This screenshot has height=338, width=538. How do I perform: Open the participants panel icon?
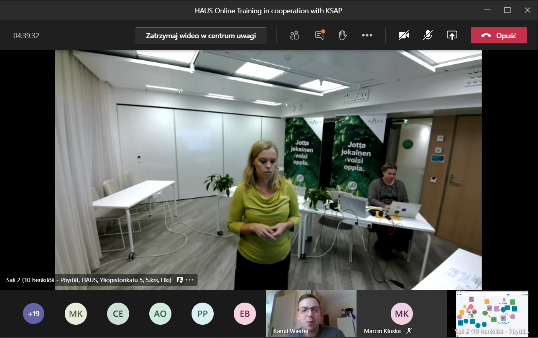pos(295,35)
